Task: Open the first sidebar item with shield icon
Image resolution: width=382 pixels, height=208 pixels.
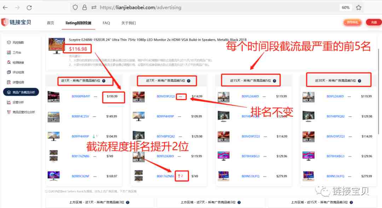Action: coord(15,42)
